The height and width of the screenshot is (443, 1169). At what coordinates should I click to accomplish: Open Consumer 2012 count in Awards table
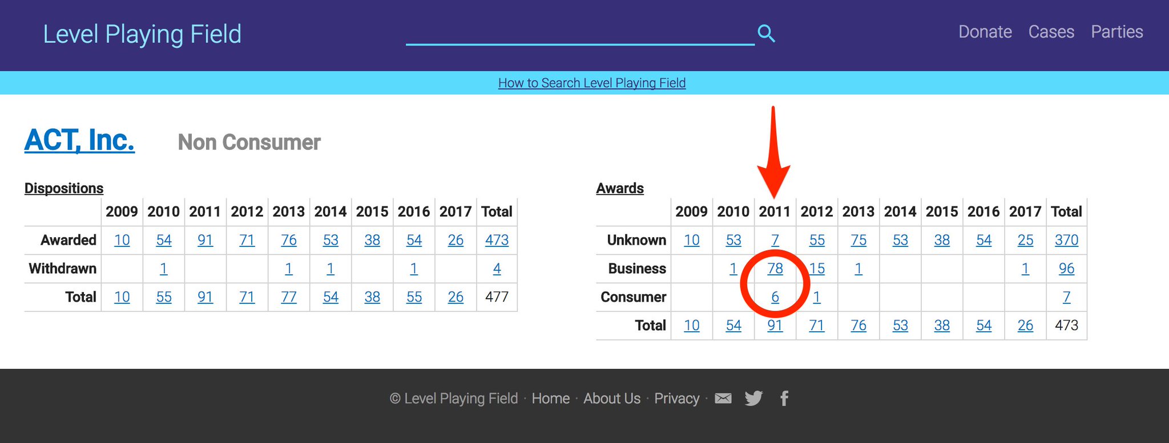tap(817, 297)
